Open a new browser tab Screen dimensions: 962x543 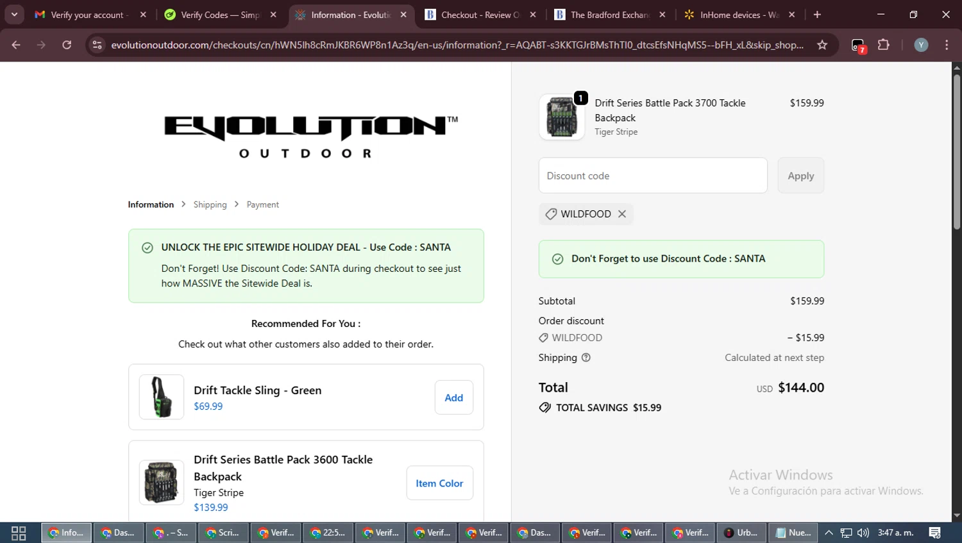817,15
